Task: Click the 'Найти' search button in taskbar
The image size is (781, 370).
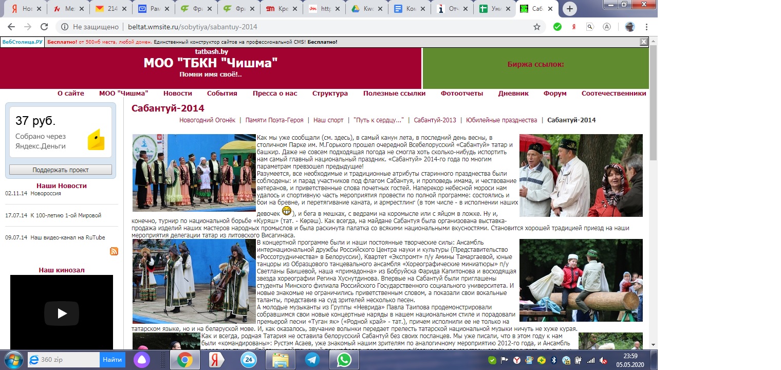Action: pyautogui.click(x=113, y=360)
